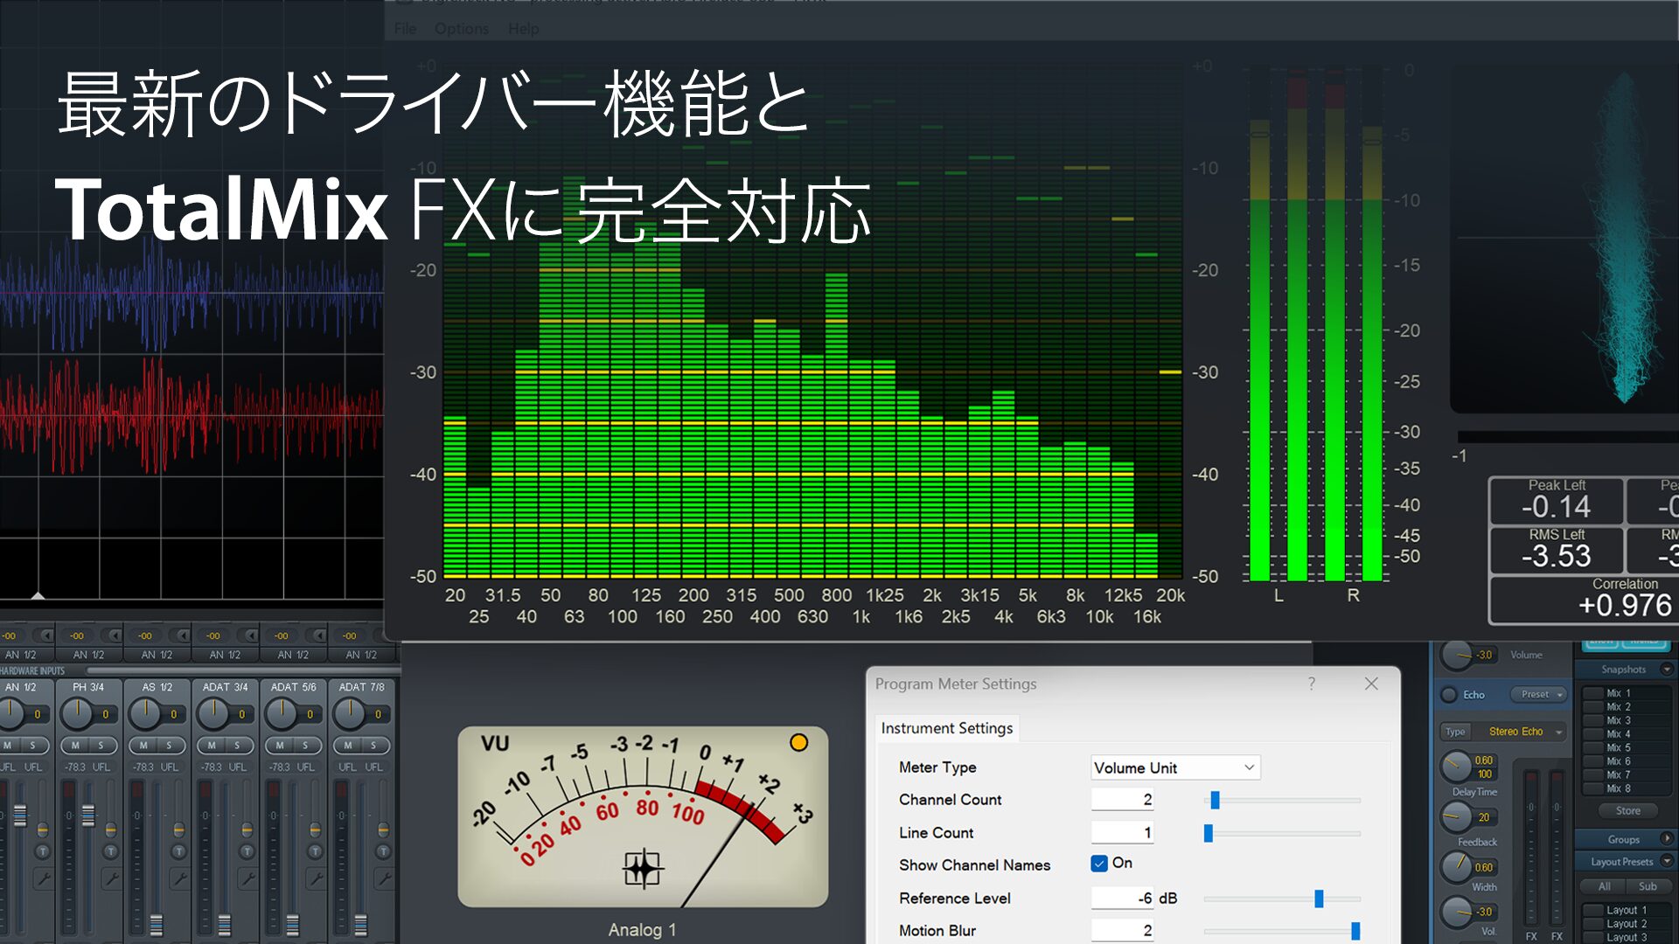This screenshot has width=1679, height=944.
Task: Open the Meter Type dropdown
Action: (x=1174, y=767)
